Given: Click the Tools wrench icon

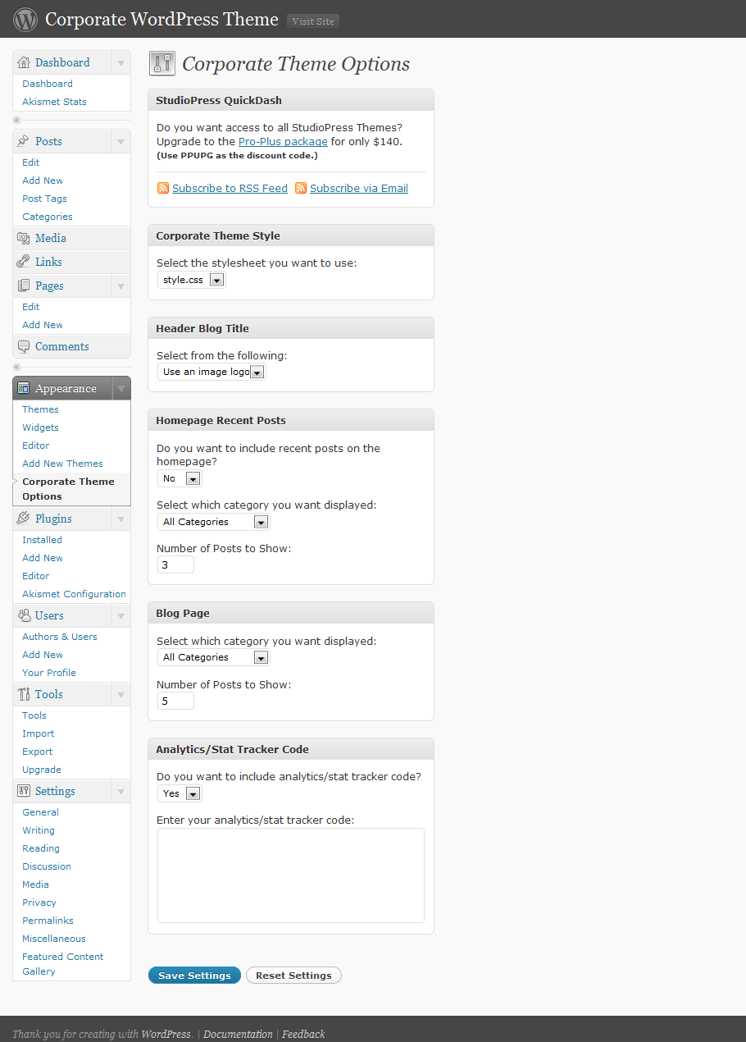Looking at the screenshot, I should coord(24,694).
